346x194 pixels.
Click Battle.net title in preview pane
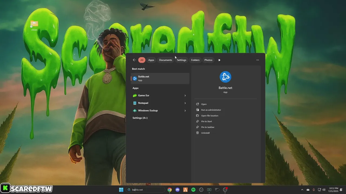click(225, 88)
